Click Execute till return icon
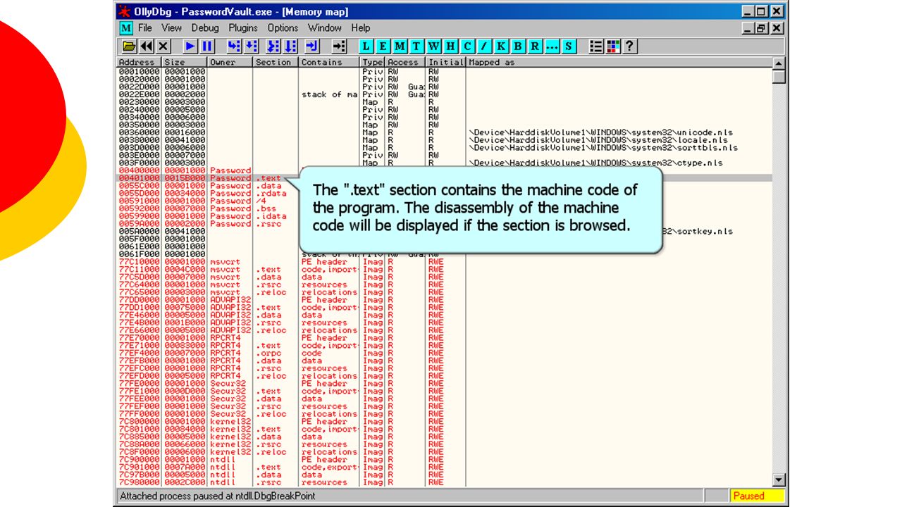This screenshot has width=902, height=507. (x=313, y=46)
